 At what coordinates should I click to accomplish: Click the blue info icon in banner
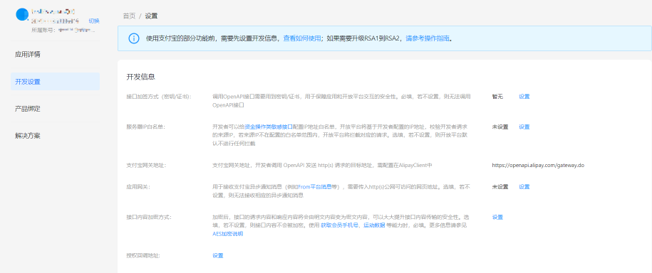(x=133, y=38)
